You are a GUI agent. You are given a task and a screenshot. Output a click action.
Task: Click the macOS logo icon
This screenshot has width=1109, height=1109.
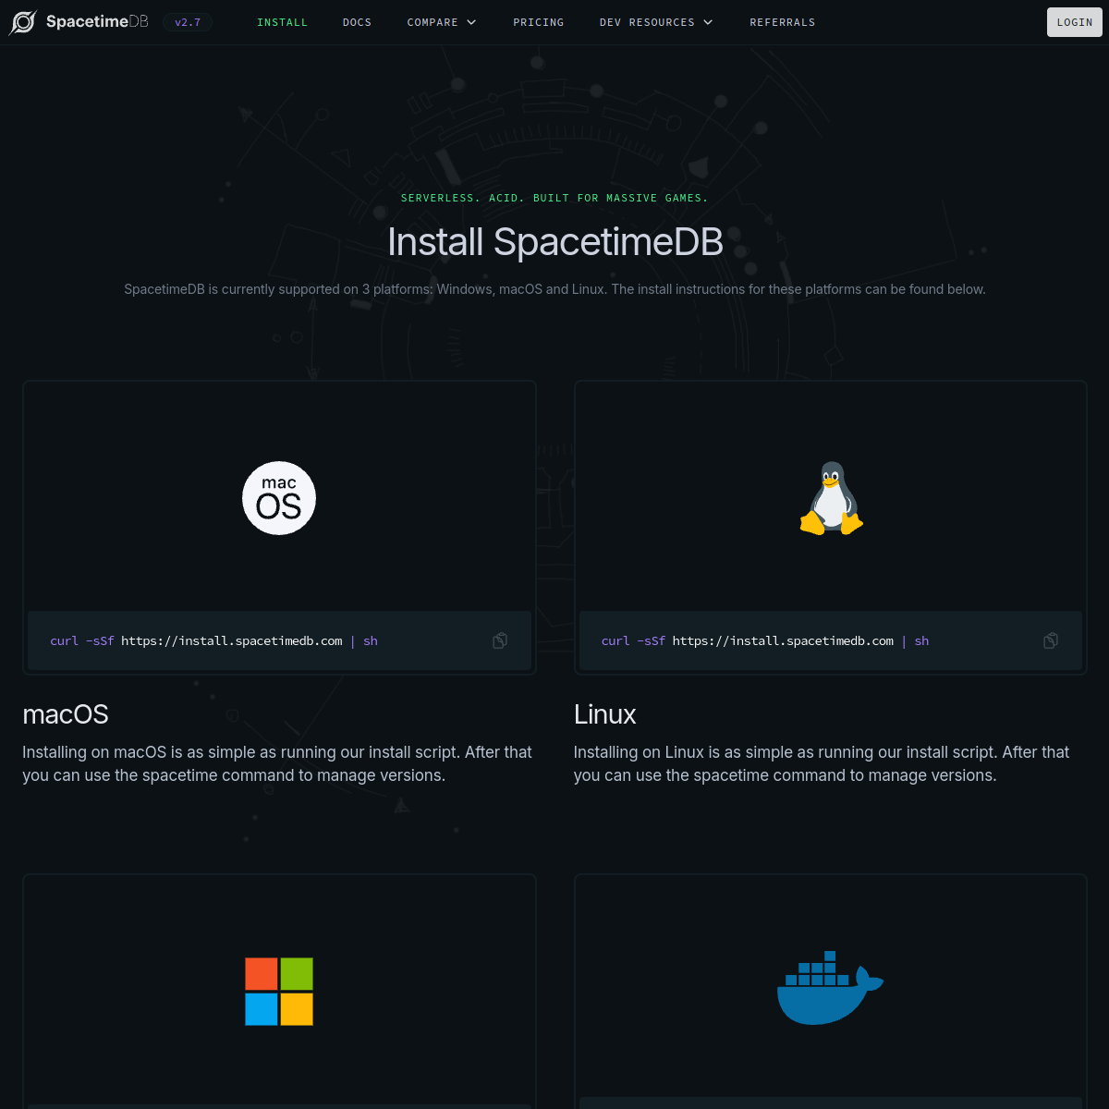tap(279, 498)
